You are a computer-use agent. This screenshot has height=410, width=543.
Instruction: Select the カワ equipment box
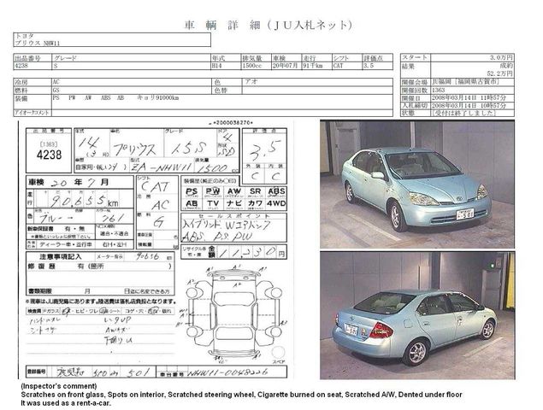click(x=255, y=204)
